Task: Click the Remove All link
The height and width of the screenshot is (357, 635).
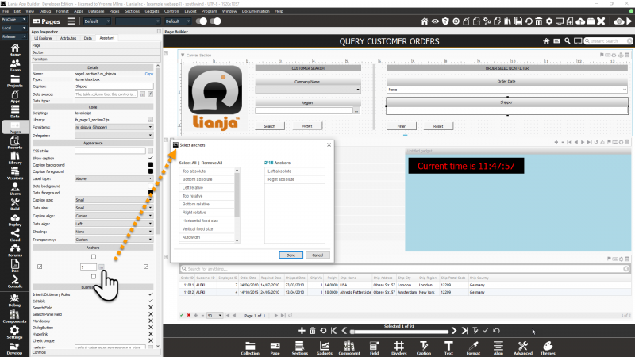Action: coord(210,163)
